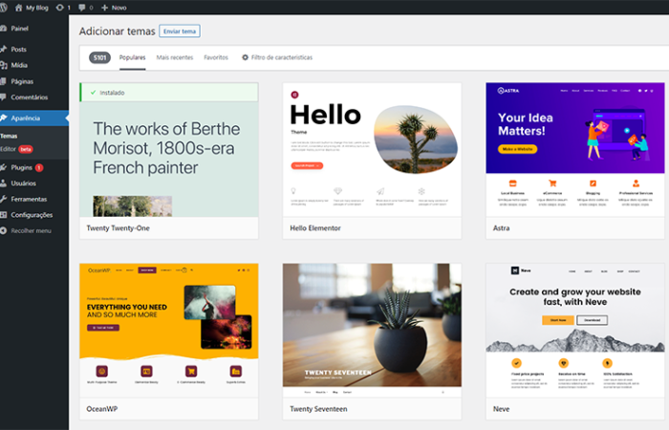669x430 pixels.
Task: Click the Páginas pages icon
Action: 4,81
